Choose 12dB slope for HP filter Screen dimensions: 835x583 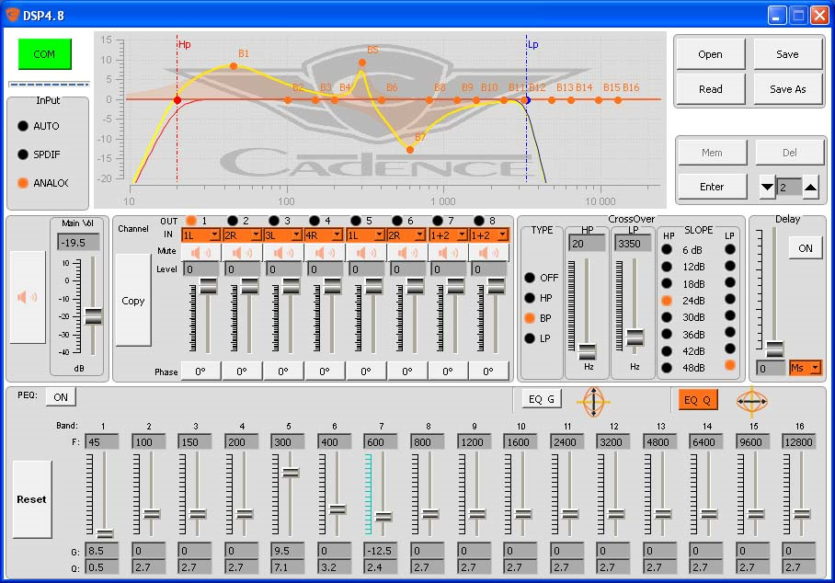point(668,267)
